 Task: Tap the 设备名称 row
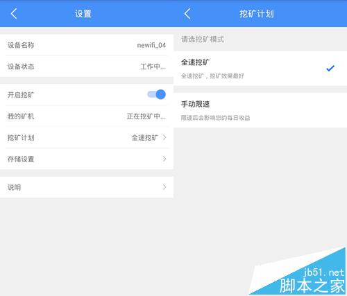coord(87,45)
